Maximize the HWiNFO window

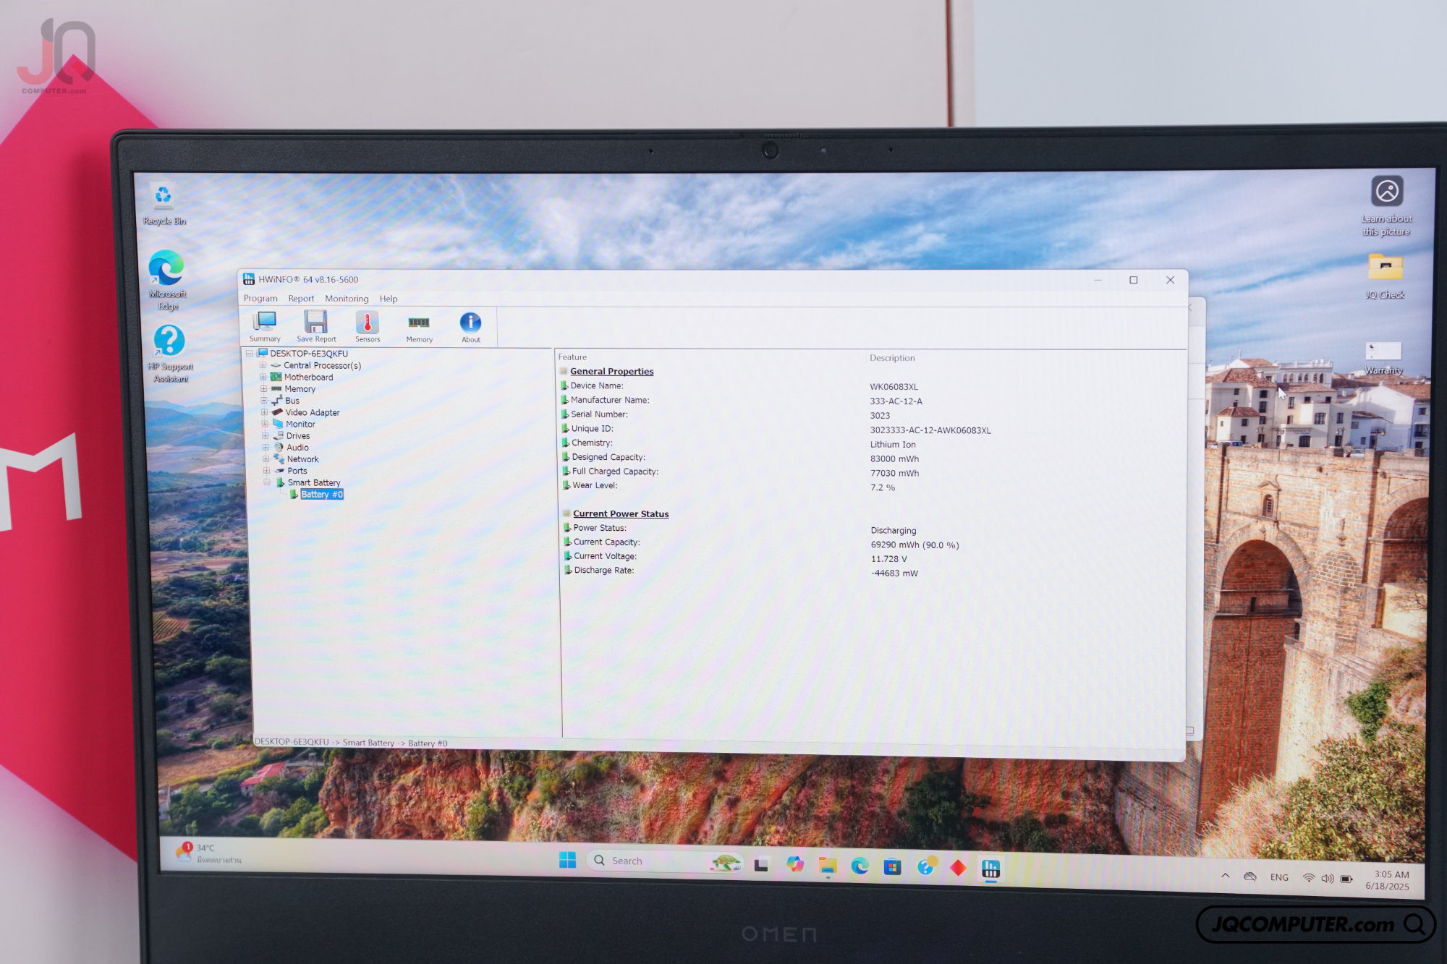tap(1134, 280)
